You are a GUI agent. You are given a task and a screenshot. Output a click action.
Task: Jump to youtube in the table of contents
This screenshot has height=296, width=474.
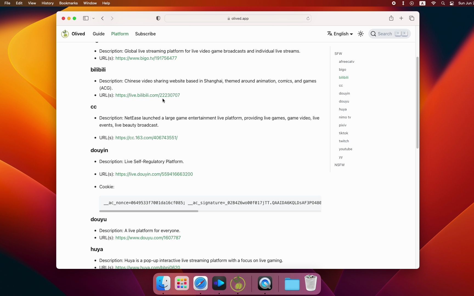pos(345,149)
